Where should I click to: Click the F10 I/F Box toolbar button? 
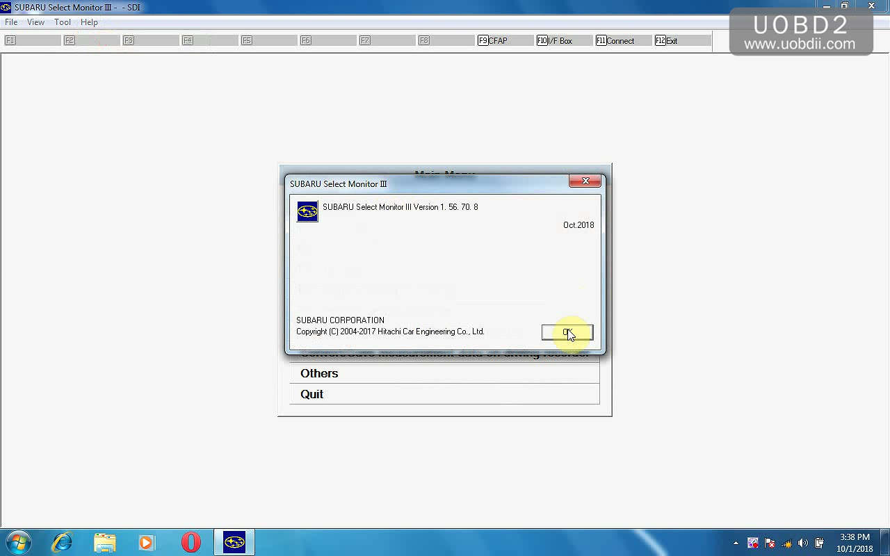click(564, 41)
